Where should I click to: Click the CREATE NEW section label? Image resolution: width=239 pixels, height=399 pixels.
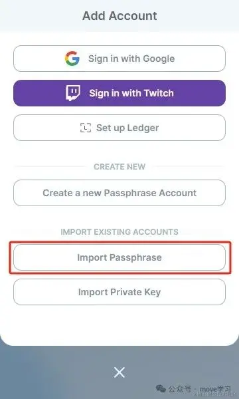click(119, 167)
